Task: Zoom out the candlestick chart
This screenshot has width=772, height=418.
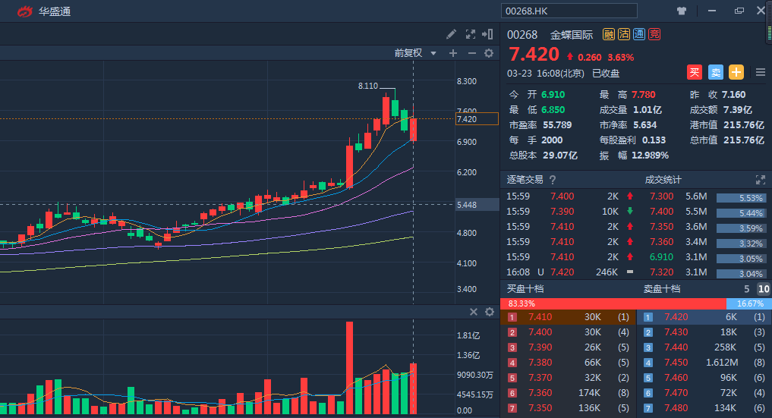Action: click(x=471, y=53)
